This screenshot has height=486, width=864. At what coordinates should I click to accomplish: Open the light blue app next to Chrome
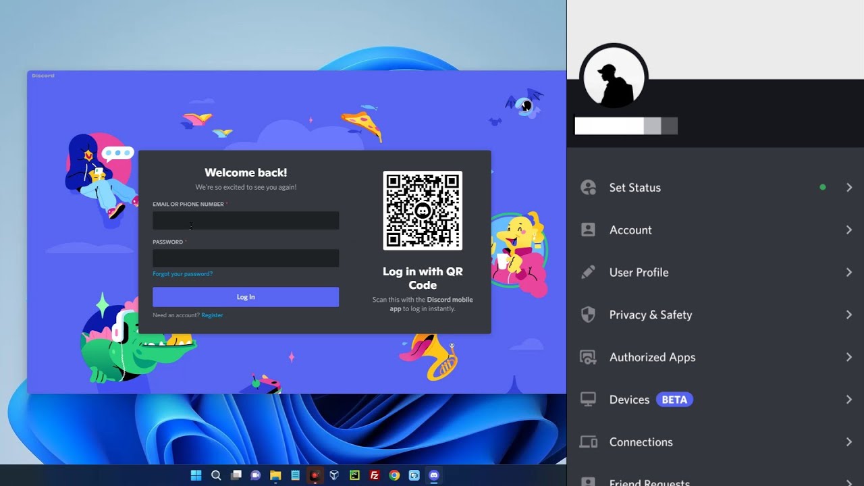(414, 475)
